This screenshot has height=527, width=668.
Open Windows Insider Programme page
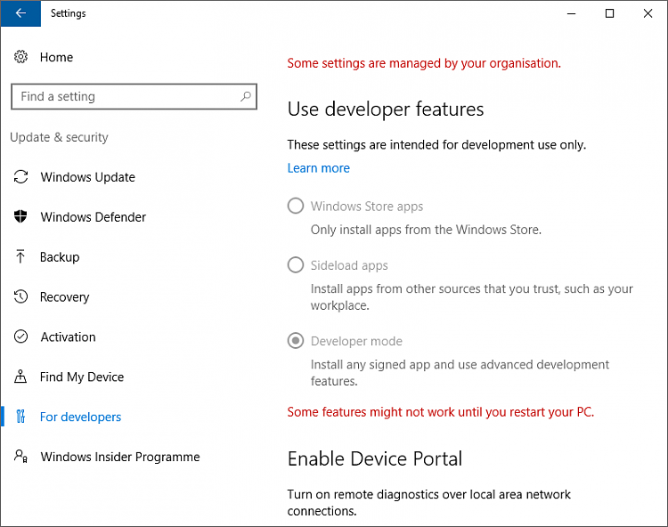(120, 457)
